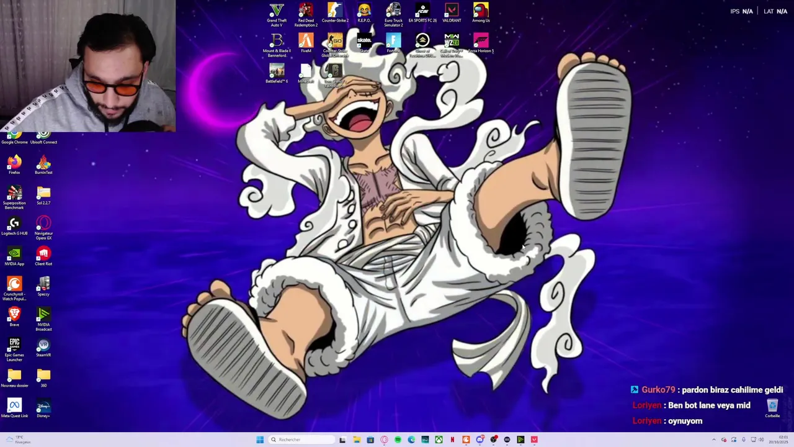
Task: Focus the Rechercher taskbar search box
Action: pyautogui.click(x=301, y=440)
